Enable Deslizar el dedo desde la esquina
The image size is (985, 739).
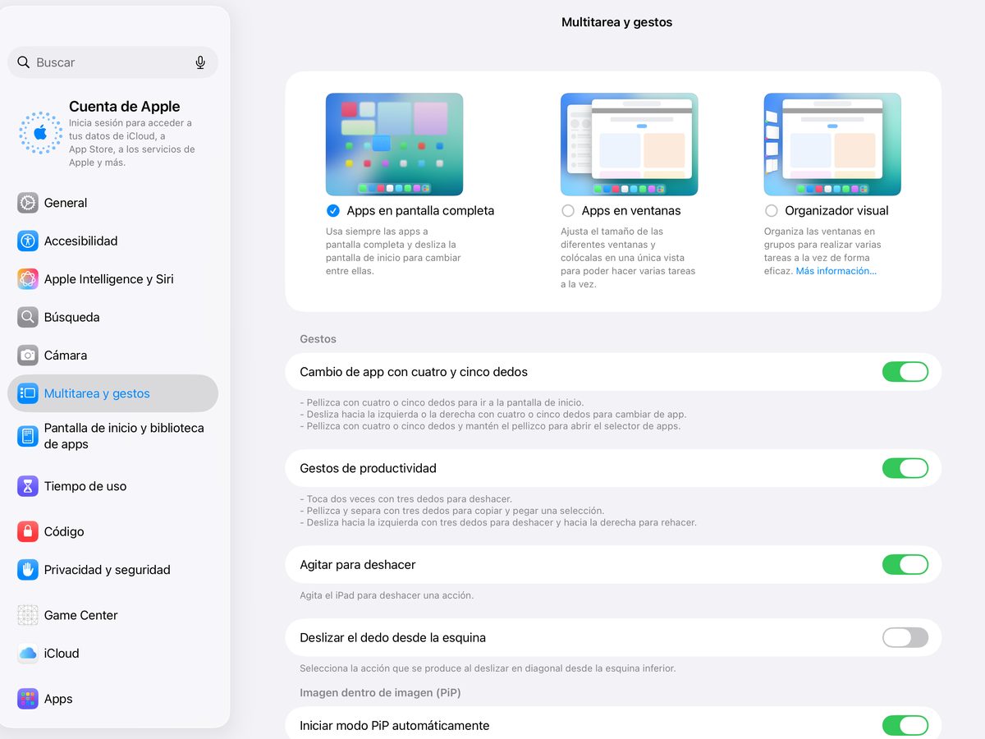click(x=905, y=637)
